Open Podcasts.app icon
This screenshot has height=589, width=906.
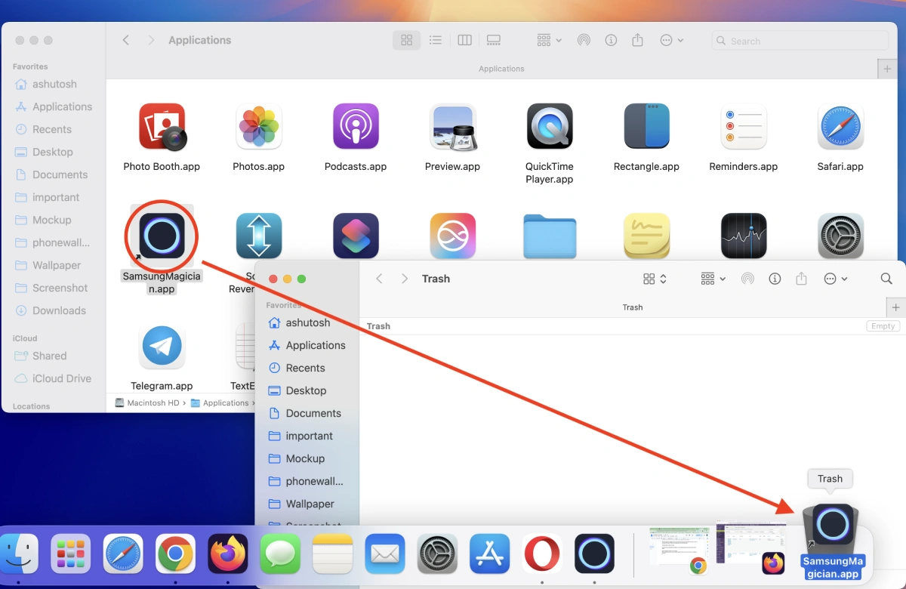click(356, 126)
